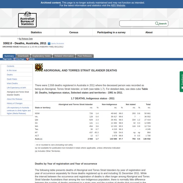
Task: Open the Statistics navigation menu
Action: coord(36,32)
